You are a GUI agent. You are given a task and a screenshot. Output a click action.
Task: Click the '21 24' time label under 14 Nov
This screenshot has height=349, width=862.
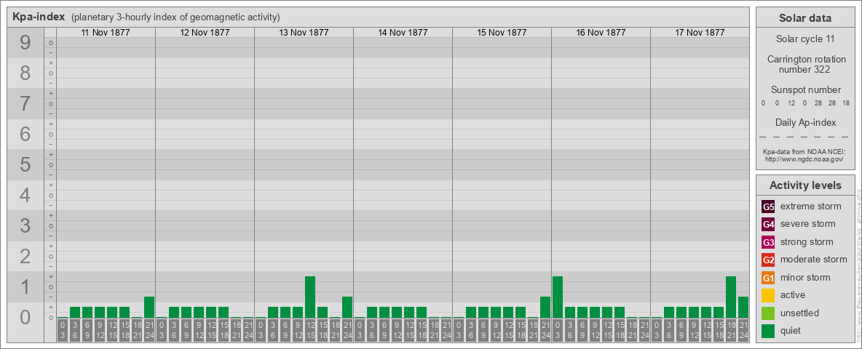click(x=446, y=330)
